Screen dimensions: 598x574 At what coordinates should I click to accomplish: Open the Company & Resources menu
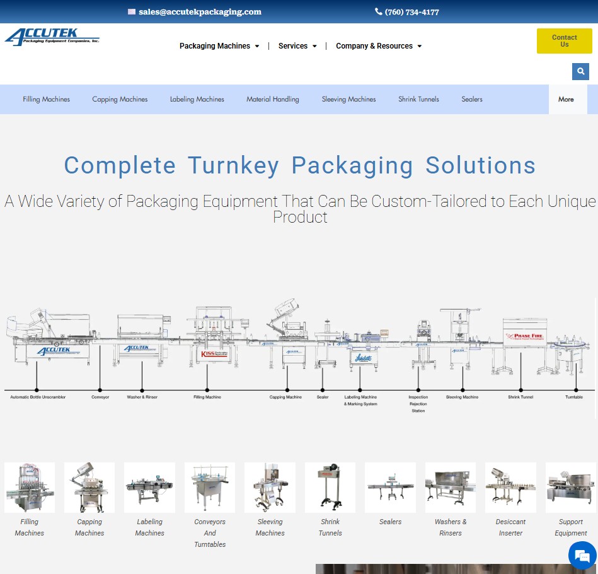374,46
